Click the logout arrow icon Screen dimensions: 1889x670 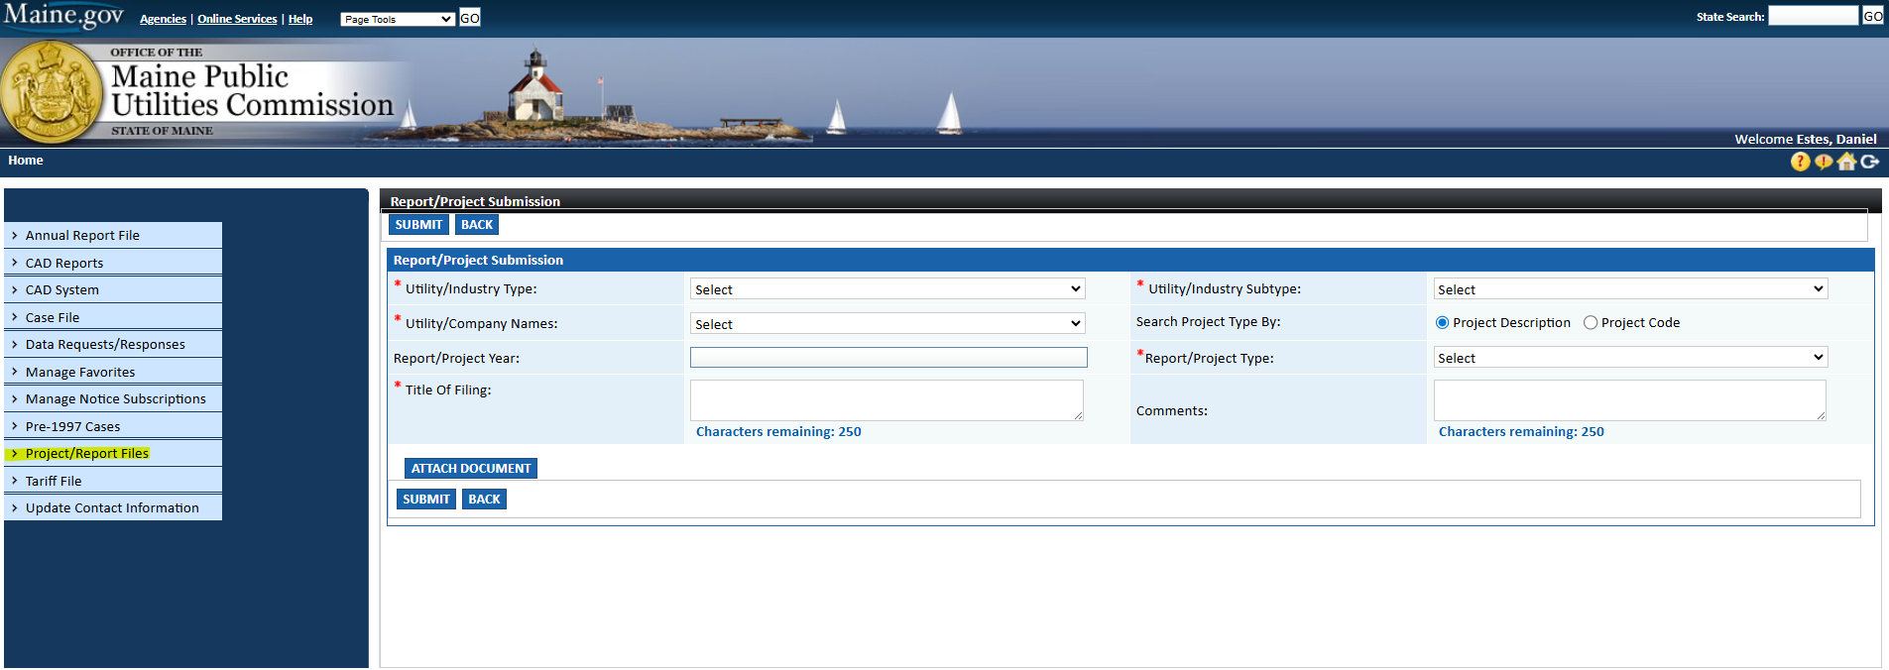tap(1869, 162)
